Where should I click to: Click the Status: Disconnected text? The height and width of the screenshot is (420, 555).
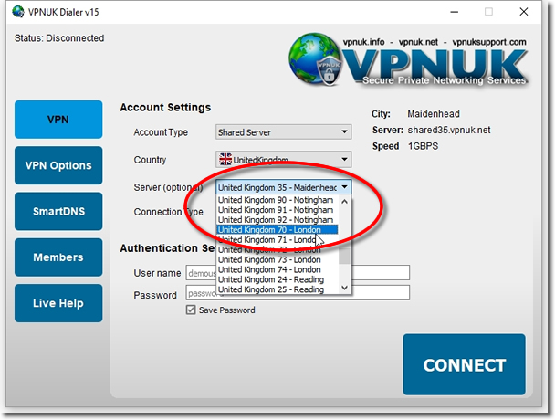click(59, 38)
